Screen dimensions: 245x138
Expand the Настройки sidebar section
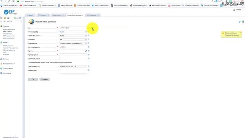pos(8,73)
